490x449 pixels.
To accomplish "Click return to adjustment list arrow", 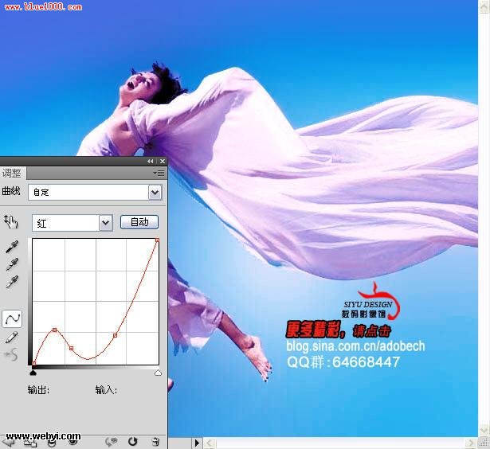I will click(x=7, y=443).
